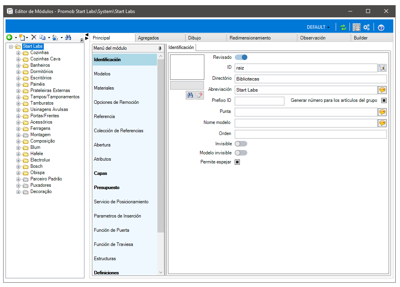
Task: Click the help question mark icon
Action: point(381,28)
